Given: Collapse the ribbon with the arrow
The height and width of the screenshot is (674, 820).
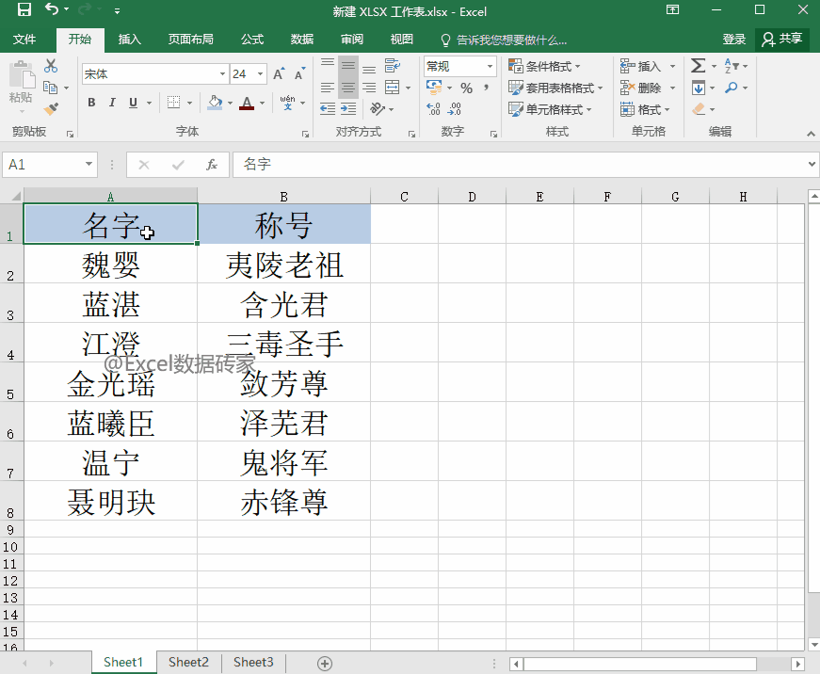Looking at the screenshot, I should (x=811, y=134).
